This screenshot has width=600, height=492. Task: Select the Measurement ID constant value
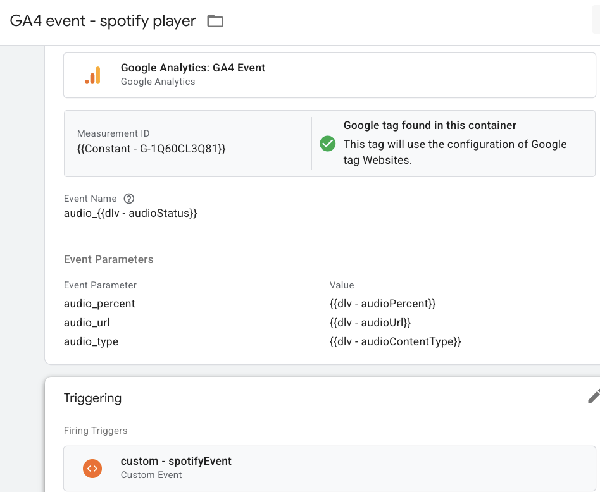pos(151,149)
